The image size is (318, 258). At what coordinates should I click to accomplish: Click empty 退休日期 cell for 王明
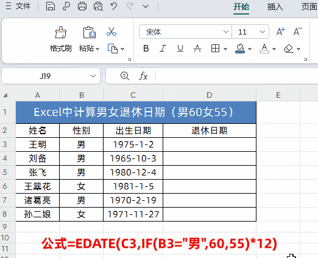(210, 144)
